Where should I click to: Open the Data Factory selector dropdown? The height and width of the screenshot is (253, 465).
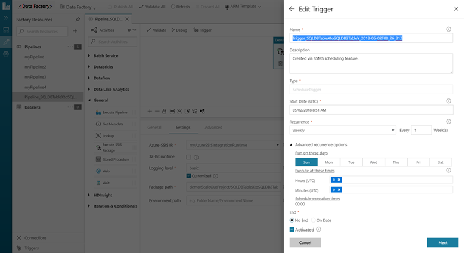click(x=78, y=7)
